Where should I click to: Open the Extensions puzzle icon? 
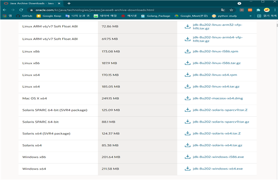click(x=258, y=10)
